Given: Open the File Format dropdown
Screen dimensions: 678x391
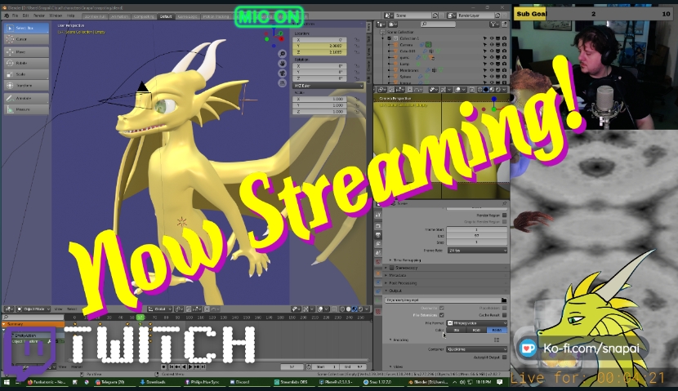Looking at the screenshot, I should pos(477,323).
